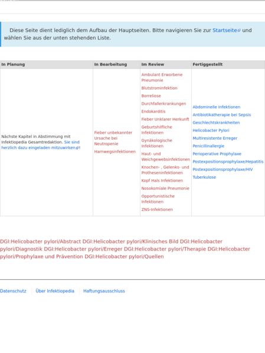Open 'Geburtshilfliche Infektionen' link

pyautogui.click(x=156, y=130)
